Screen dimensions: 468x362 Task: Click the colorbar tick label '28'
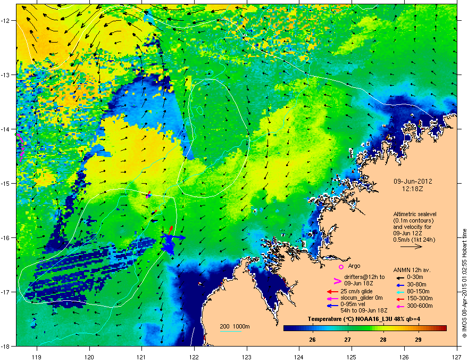tap(383, 340)
